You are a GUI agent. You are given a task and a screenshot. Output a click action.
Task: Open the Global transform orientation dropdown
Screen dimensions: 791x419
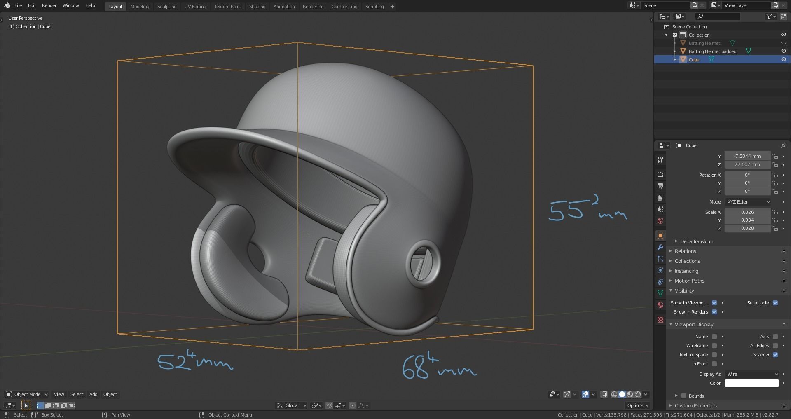coord(292,405)
